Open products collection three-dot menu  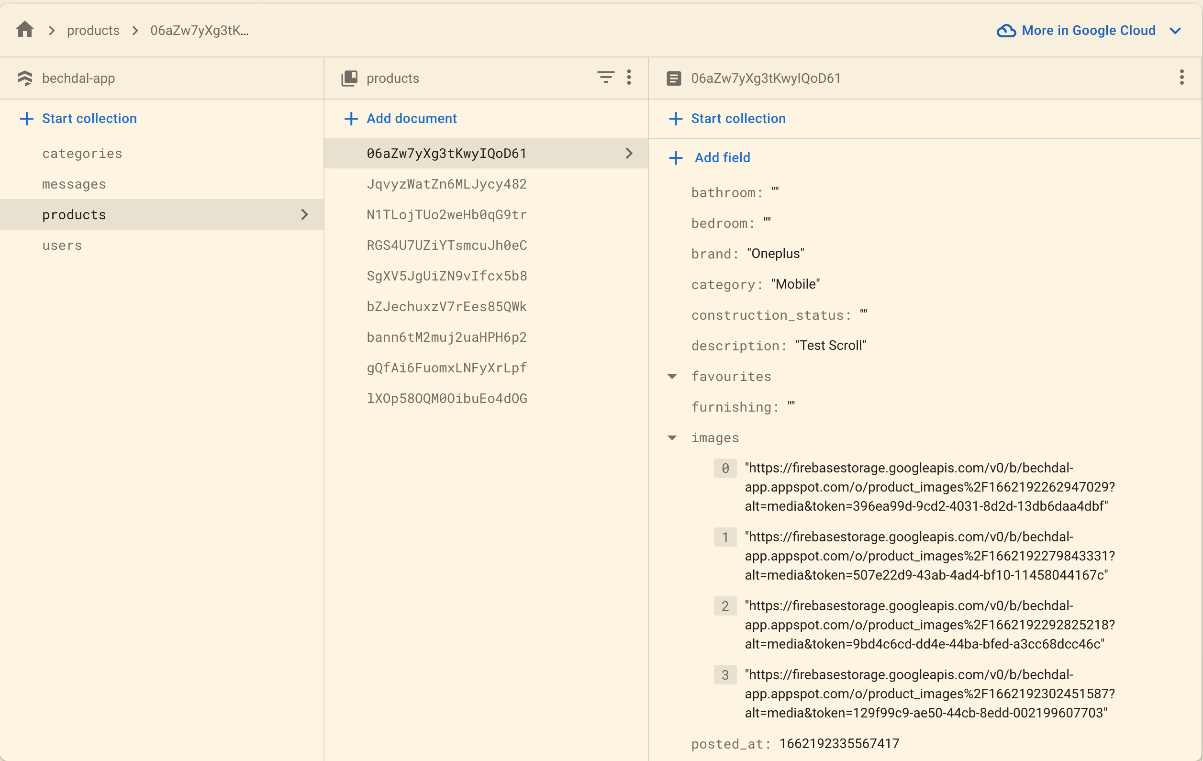point(629,78)
